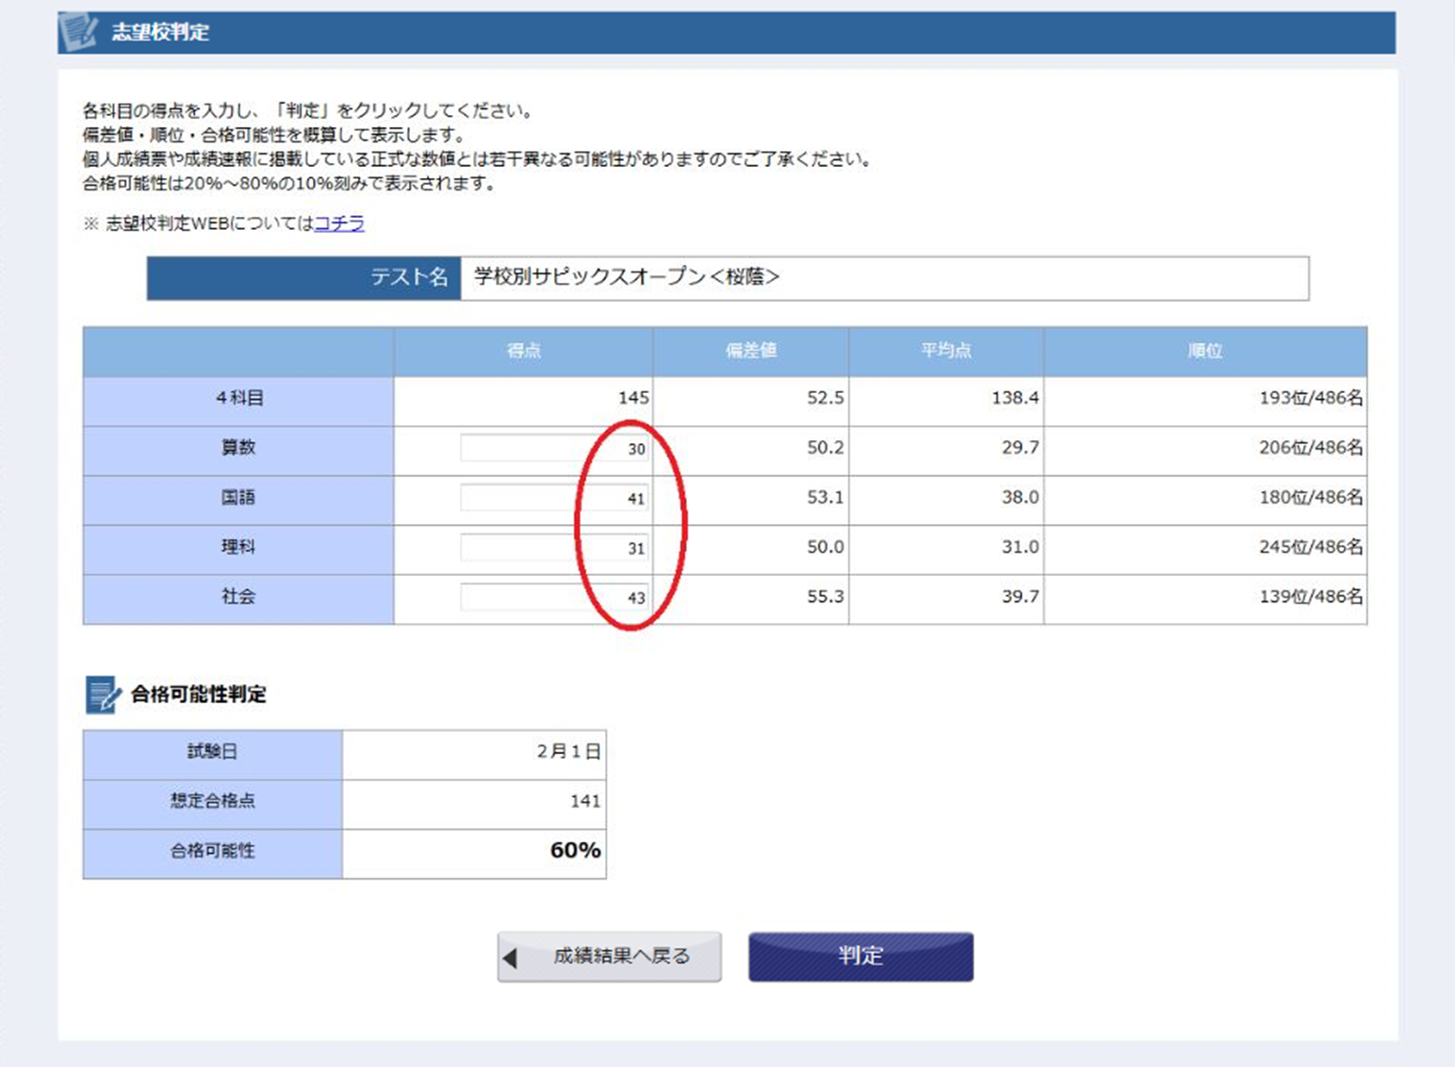Click the 社会 rank cell 139位/486名
The width and height of the screenshot is (1455, 1067).
[1310, 598]
